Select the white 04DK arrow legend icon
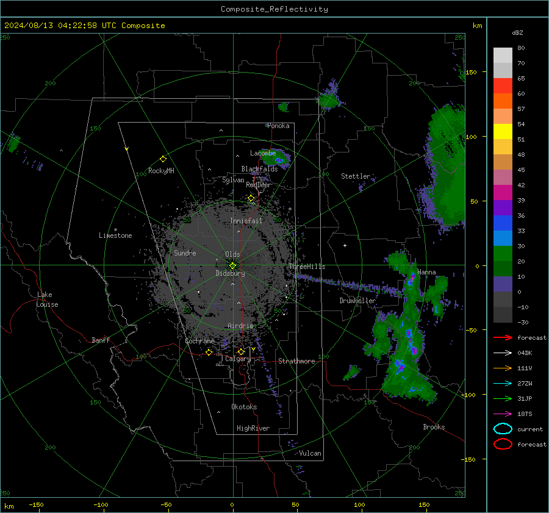The width and height of the screenshot is (549, 513). click(x=503, y=353)
